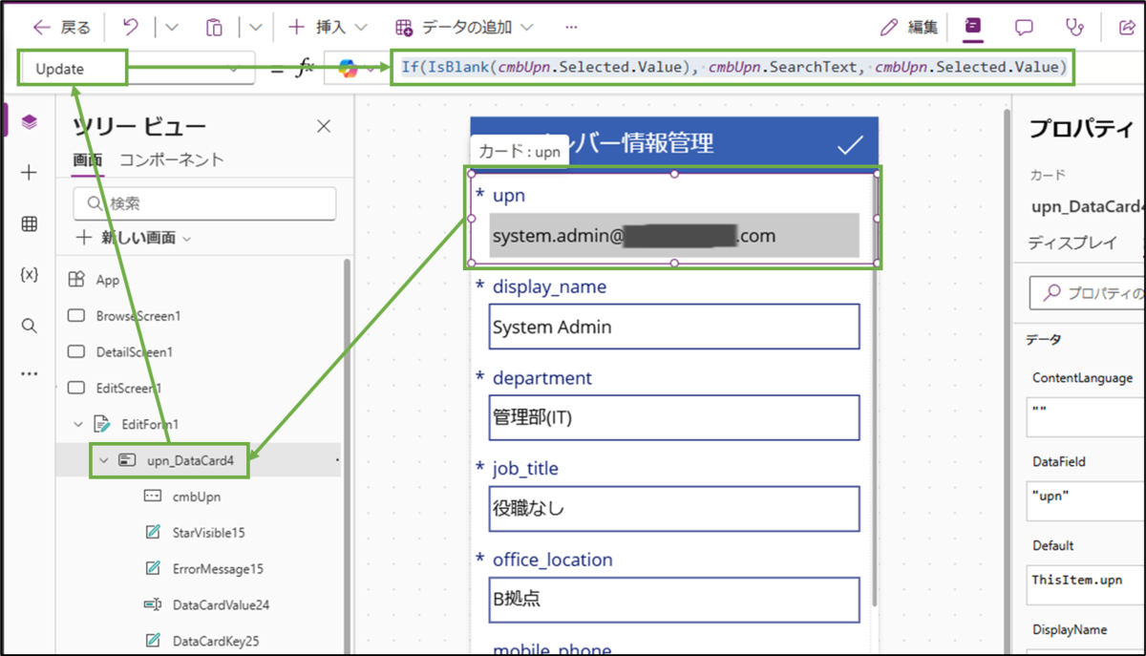Image resolution: width=1146 pixels, height=656 pixels.
Task: Click the checkmark submit icon on form header
Action: [x=849, y=145]
